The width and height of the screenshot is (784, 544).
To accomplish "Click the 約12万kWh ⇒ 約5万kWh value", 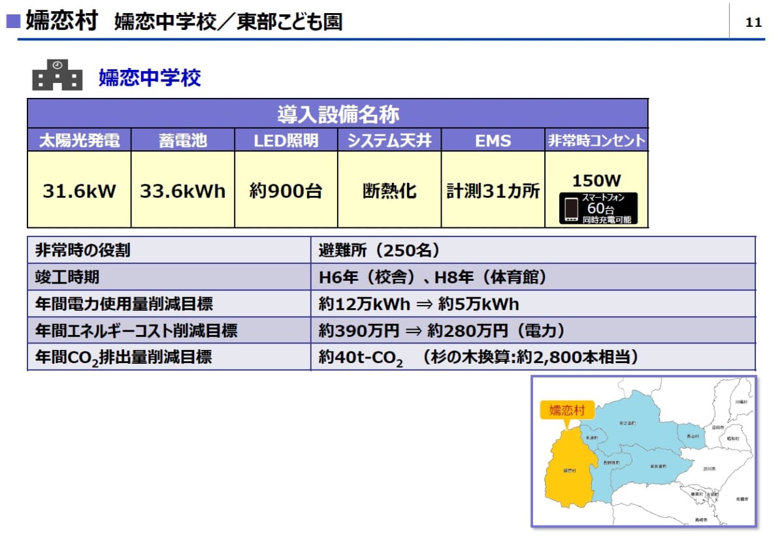I will point(418,304).
